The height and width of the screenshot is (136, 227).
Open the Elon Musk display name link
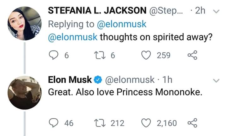pyautogui.click(x=70, y=80)
